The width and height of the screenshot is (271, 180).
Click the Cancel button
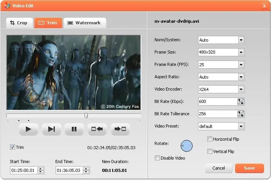point(218,168)
